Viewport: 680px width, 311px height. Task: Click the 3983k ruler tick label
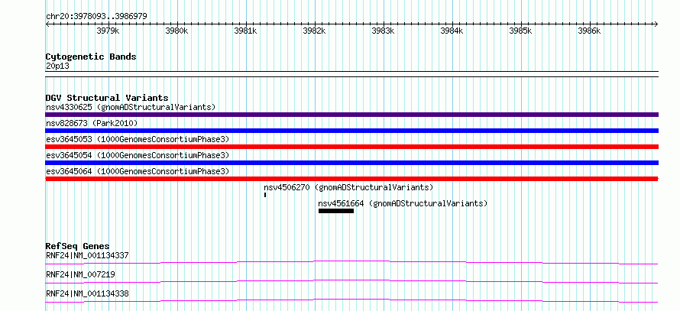pos(384,31)
